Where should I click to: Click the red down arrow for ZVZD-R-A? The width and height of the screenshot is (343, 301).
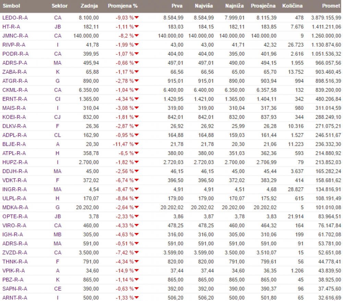point(137,252)
